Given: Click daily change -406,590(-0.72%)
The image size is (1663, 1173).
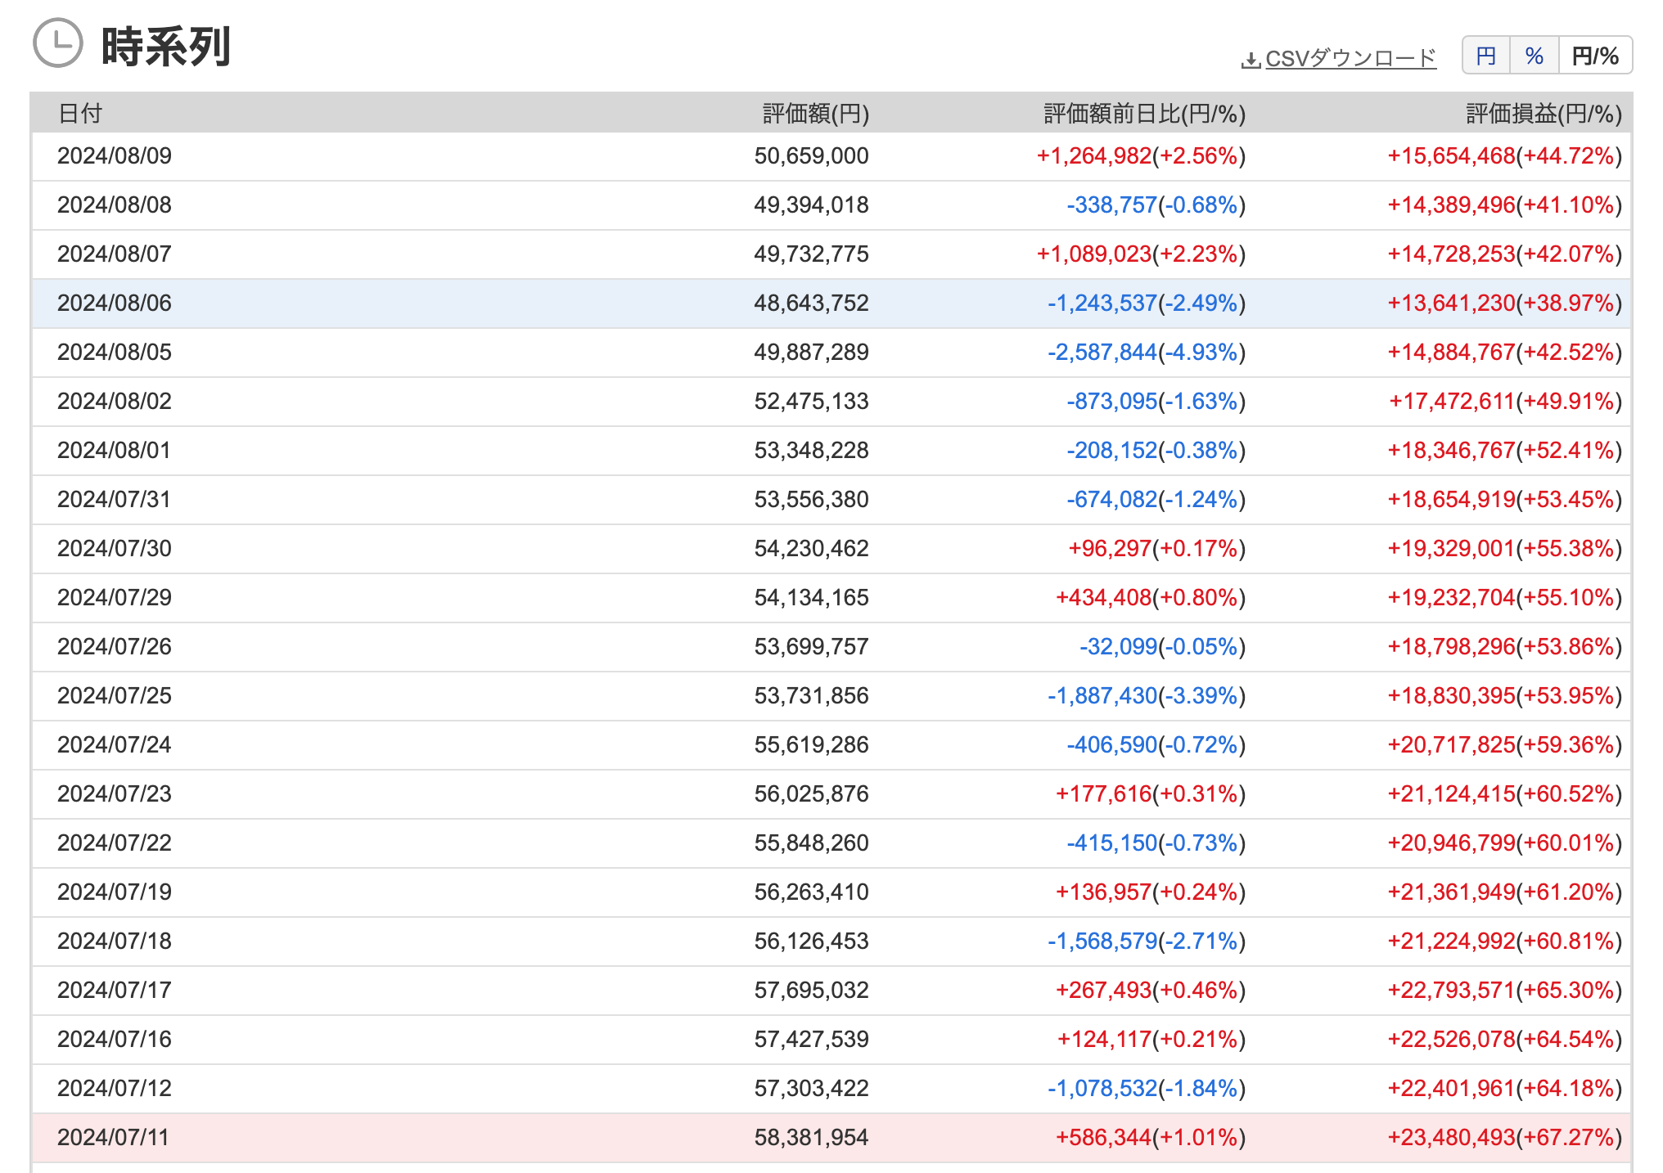Looking at the screenshot, I should (x=1156, y=744).
